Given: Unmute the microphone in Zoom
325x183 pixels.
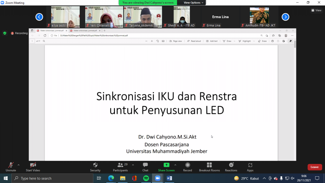Looking at the screenshot, I should pos(11,167).
